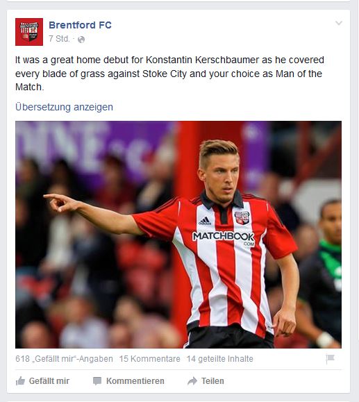
Task: Click the share arrow icon
Action: click(x=192, y=381)
